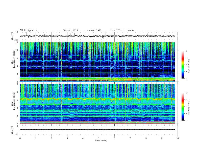The image size is (200, 155).
Task: Click the time axis tick label "4"
Action: coord(83,138)
